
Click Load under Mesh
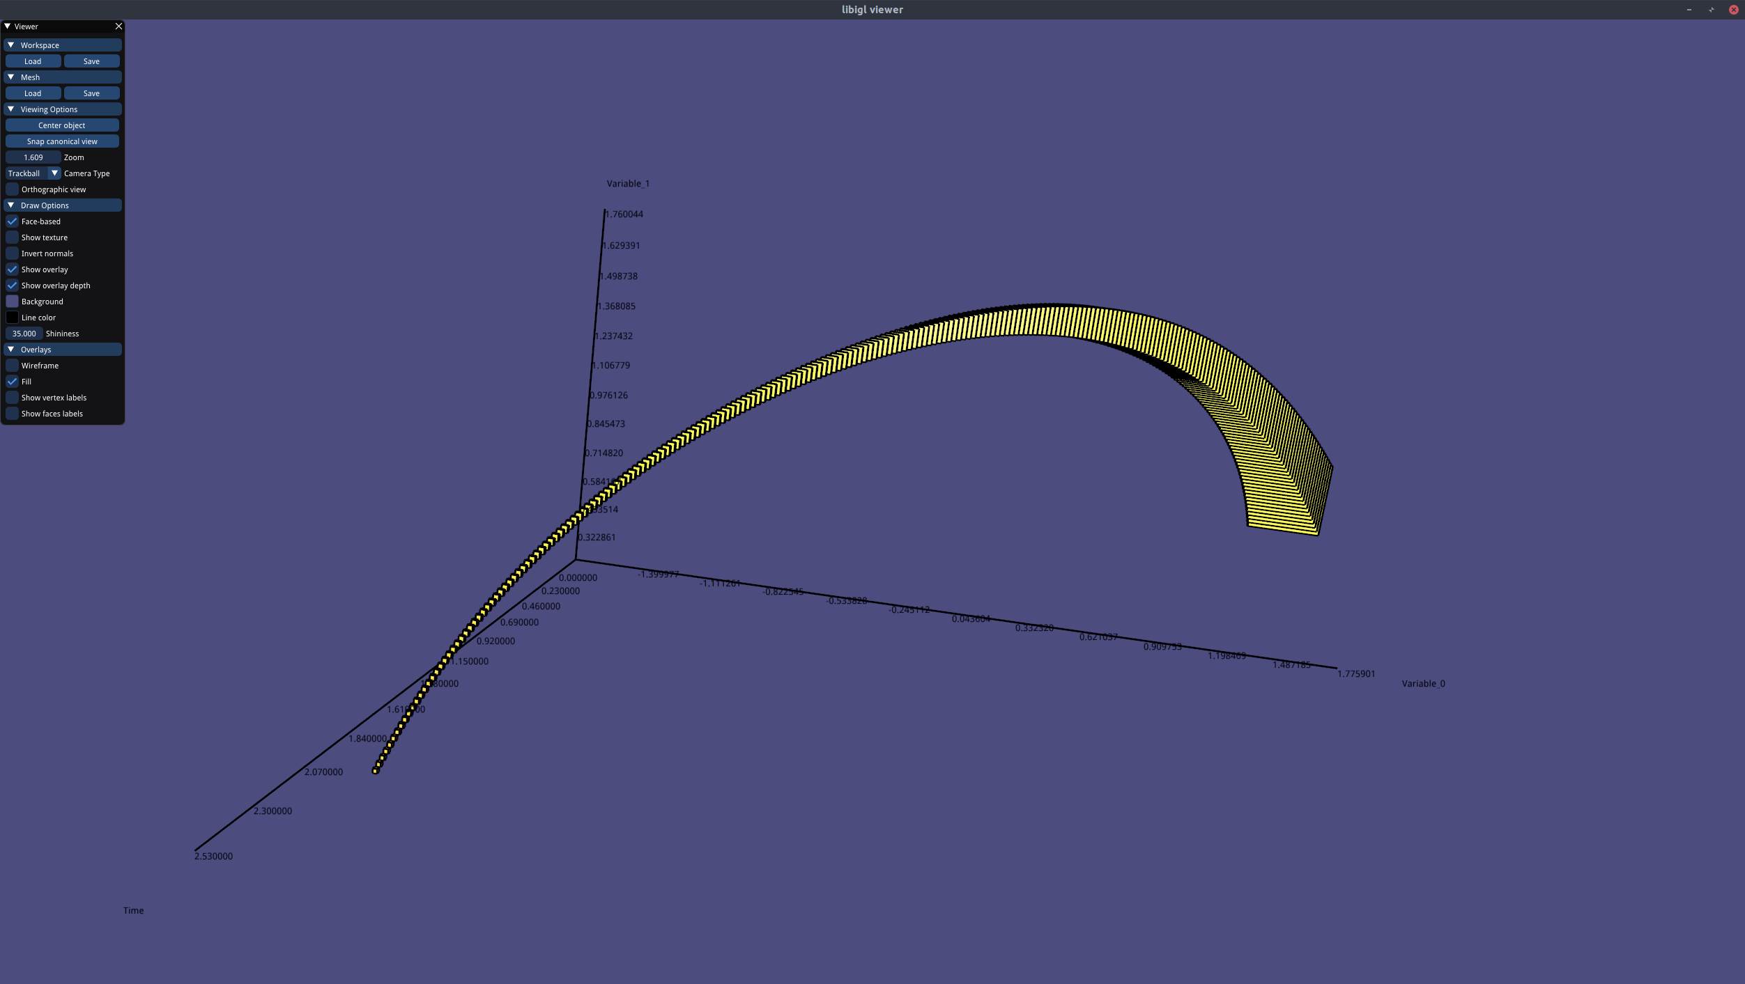[x=33, y=93]
